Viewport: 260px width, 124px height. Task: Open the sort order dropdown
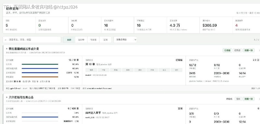tap(125, 39)
